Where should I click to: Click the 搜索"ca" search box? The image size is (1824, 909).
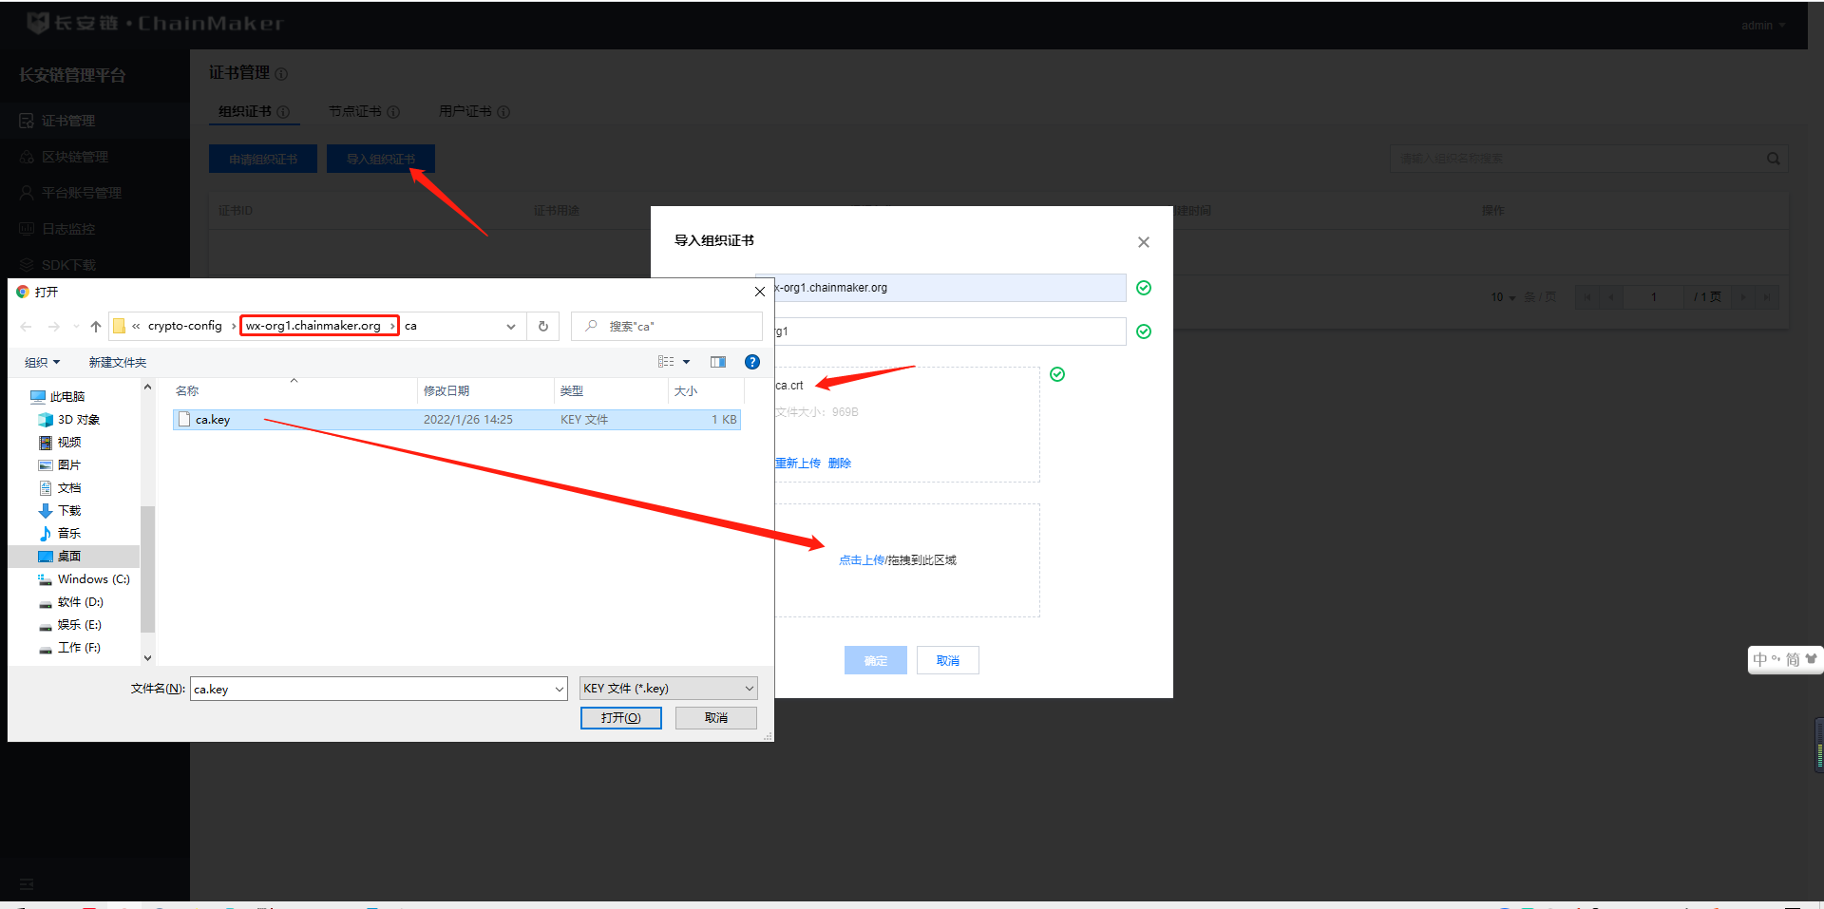click(667, 326)
